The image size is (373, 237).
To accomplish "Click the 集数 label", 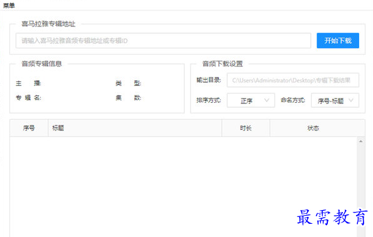I will tap(129, 98).
